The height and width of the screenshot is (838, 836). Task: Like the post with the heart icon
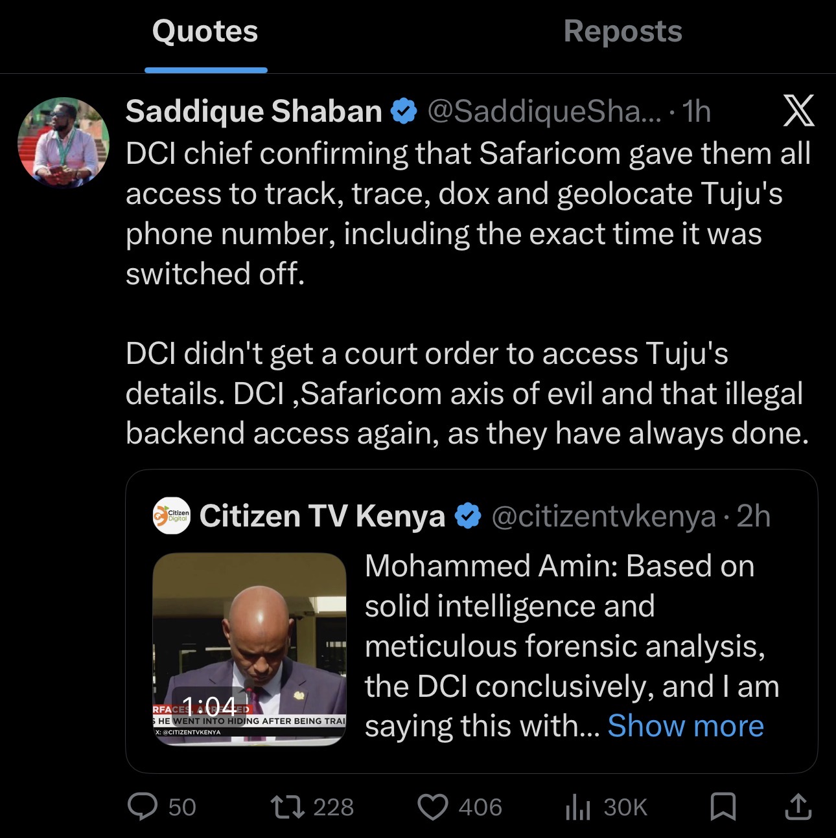pos(432,807)
